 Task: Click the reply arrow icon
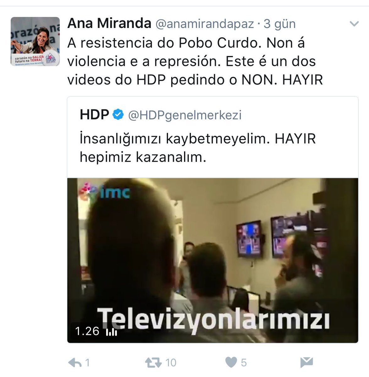(x=75, y=363)
